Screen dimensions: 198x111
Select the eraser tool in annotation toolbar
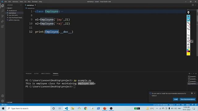[x=188, y=29]
